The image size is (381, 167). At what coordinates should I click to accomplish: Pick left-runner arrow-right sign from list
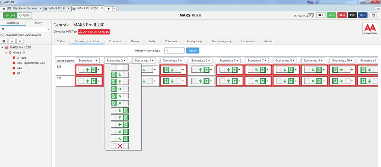[120, 89]
